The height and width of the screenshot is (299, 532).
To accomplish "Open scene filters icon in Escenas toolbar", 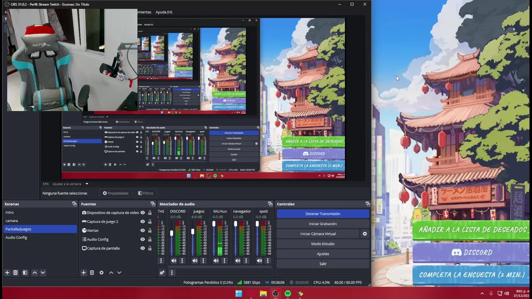I will tap(25, 272).
